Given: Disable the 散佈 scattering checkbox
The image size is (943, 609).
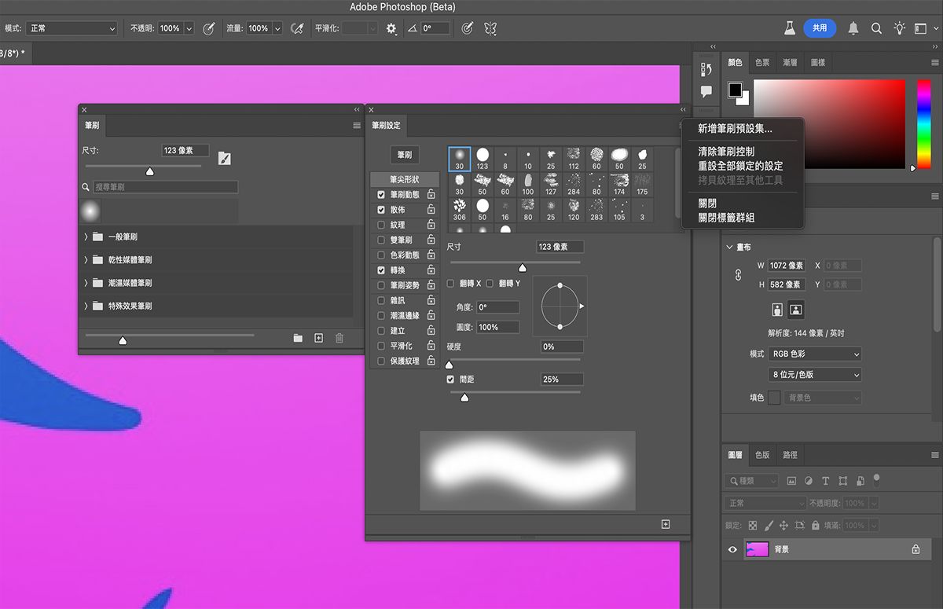Looking at the screenshot, I should [x=381, y=210].
